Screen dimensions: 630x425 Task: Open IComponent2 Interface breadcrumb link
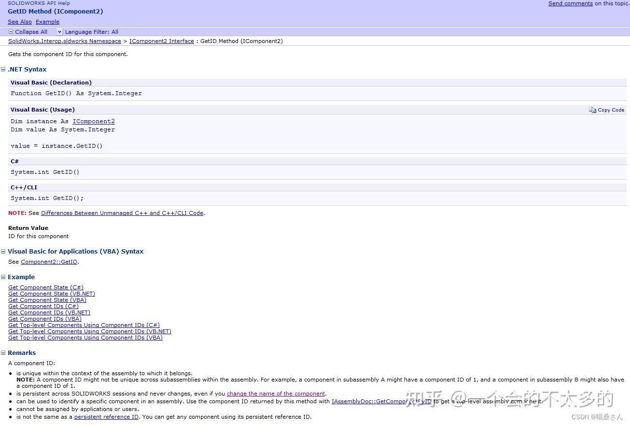[162, 41]
